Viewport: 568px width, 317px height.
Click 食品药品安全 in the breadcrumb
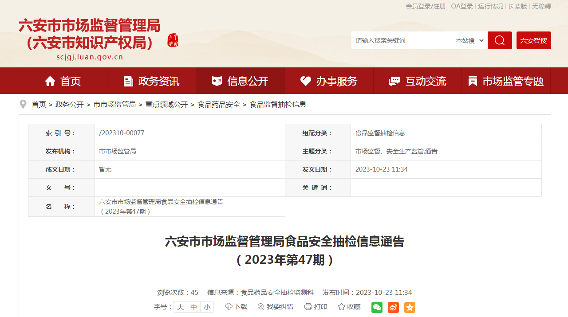point(219,105)
